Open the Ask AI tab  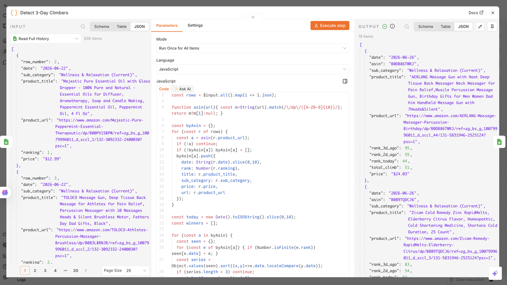182,89
